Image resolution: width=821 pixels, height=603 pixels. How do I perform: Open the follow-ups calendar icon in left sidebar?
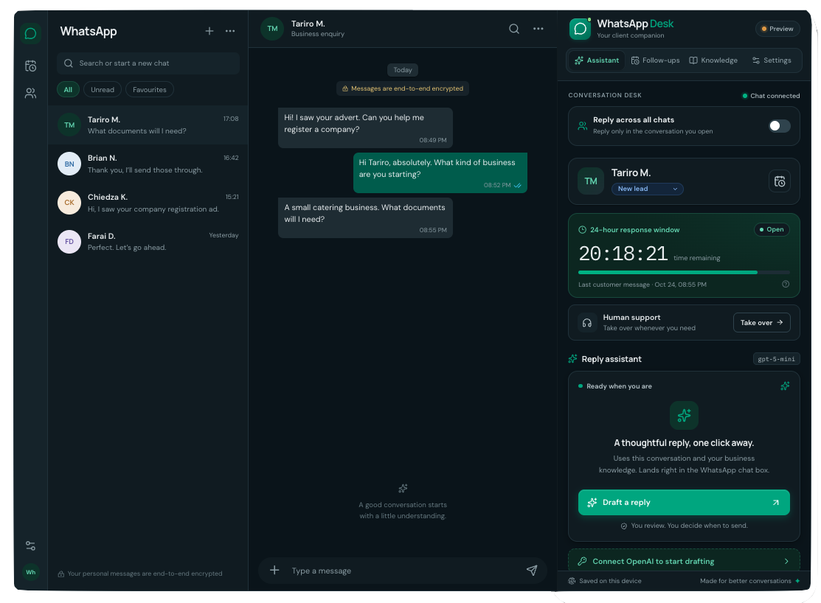point(30,66)
